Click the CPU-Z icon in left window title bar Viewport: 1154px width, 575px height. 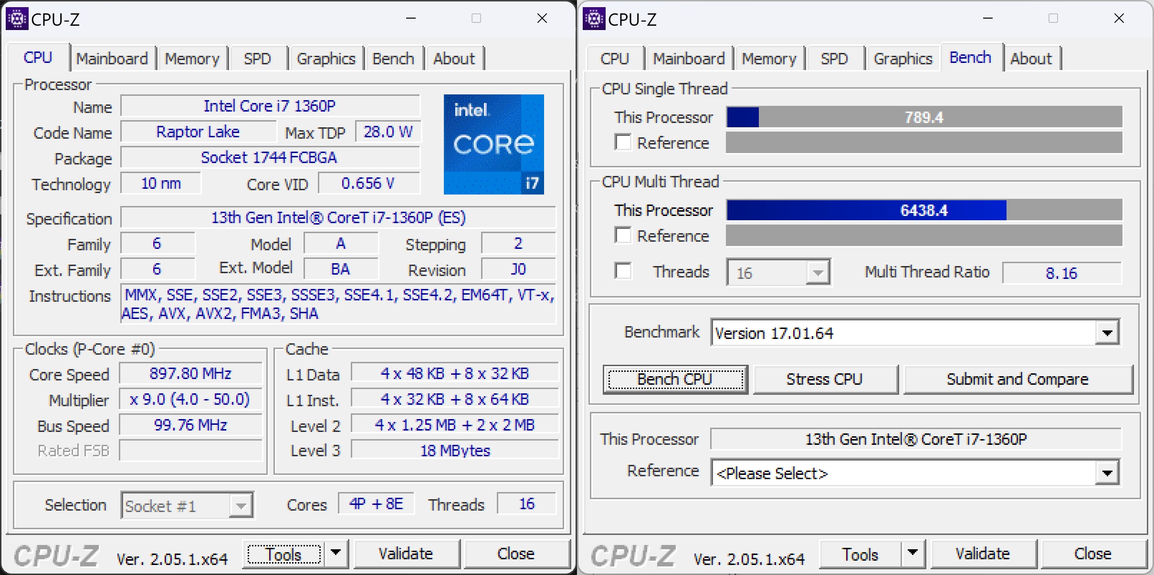click(17, 19)
